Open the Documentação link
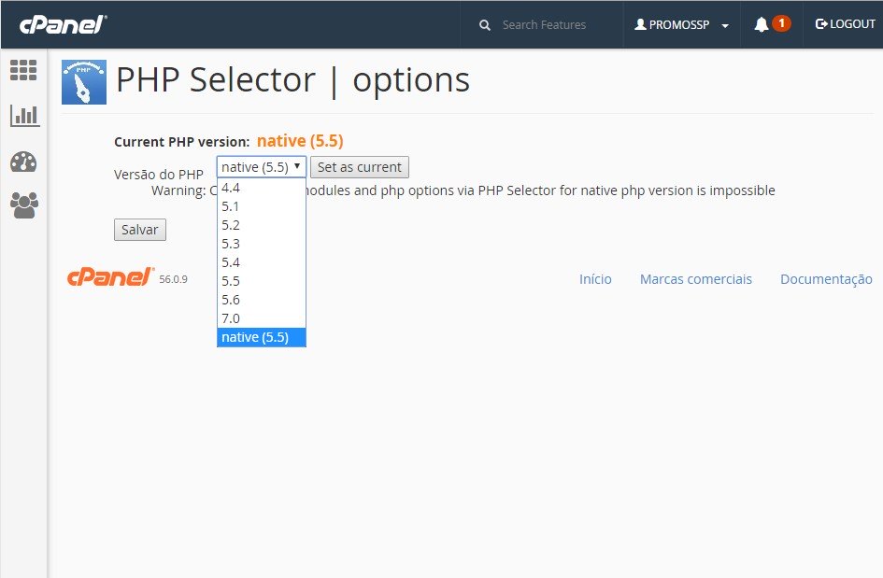 [x=826, y=280]
